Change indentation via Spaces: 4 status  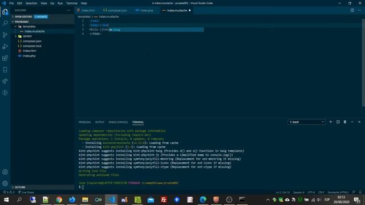point(299,192)
